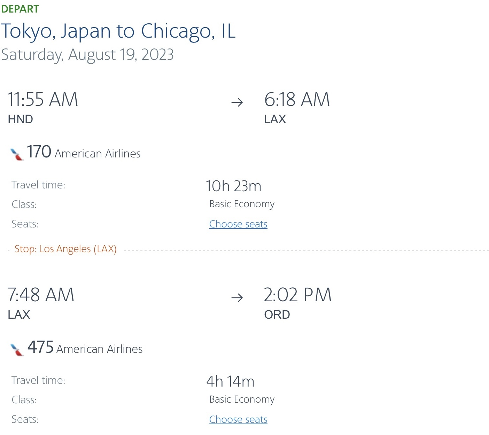489x435 pixels.
Task: Click flight number 170
Action: point(39,152)
